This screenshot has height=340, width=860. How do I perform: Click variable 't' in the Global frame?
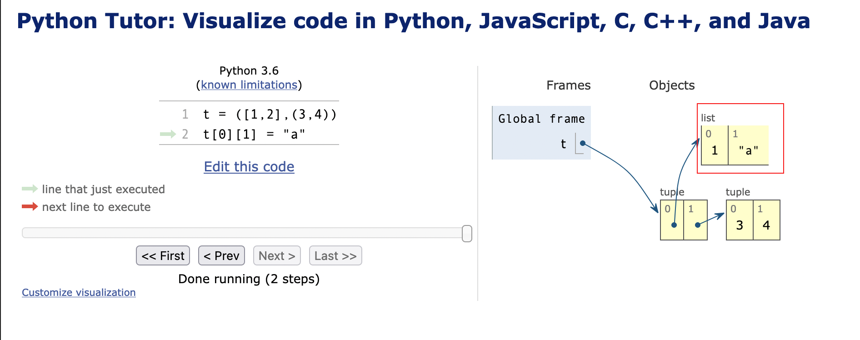(x=563, y=144)
